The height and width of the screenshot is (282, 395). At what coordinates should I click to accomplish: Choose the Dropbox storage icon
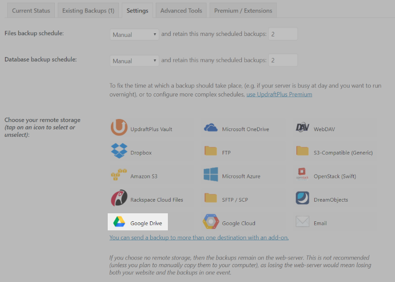(x=119, y=151)
